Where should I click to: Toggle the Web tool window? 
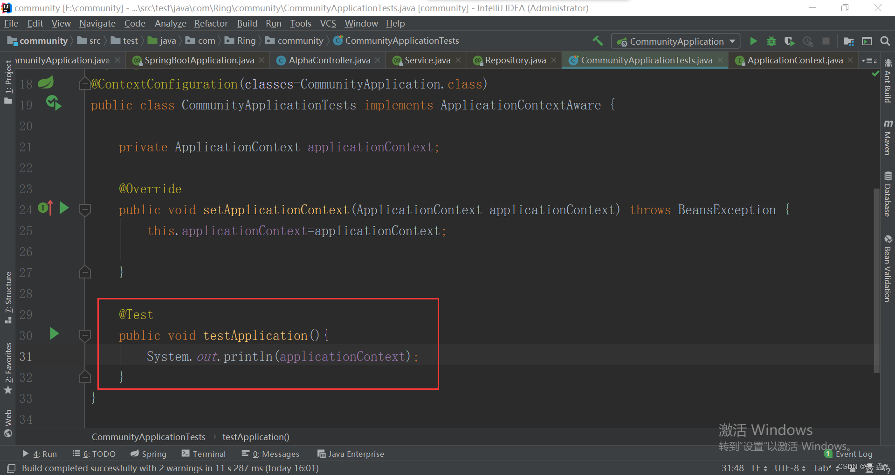(8, 423)
